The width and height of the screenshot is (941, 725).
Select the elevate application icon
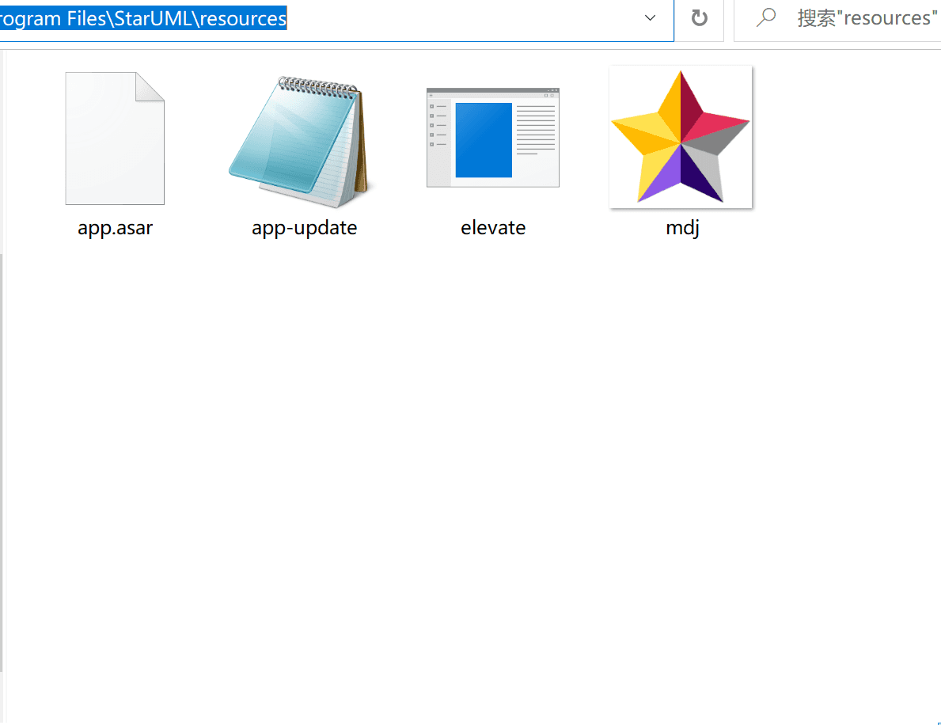coord(493,138)
